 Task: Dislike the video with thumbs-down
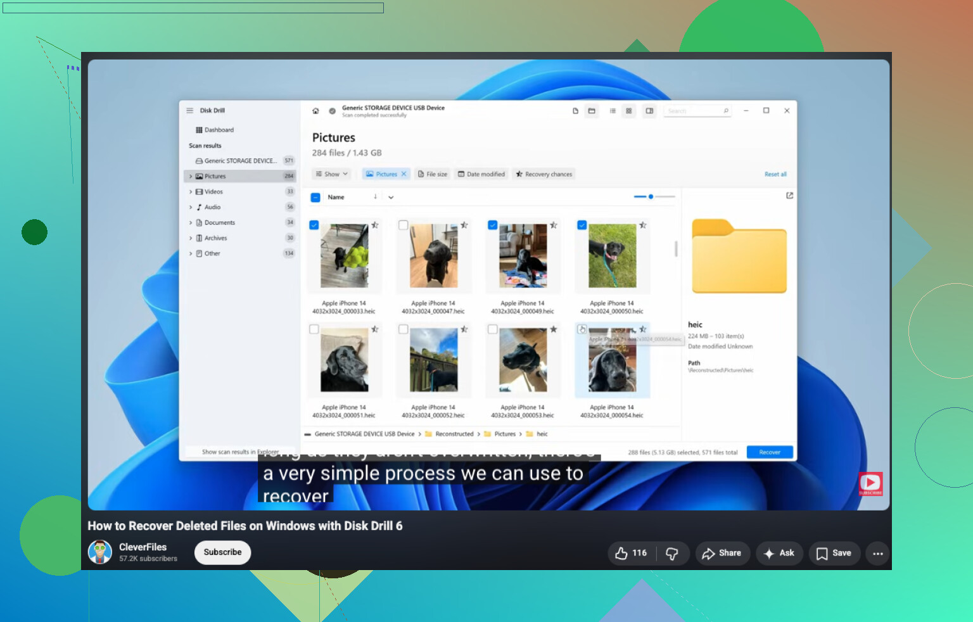pos(672,554)
